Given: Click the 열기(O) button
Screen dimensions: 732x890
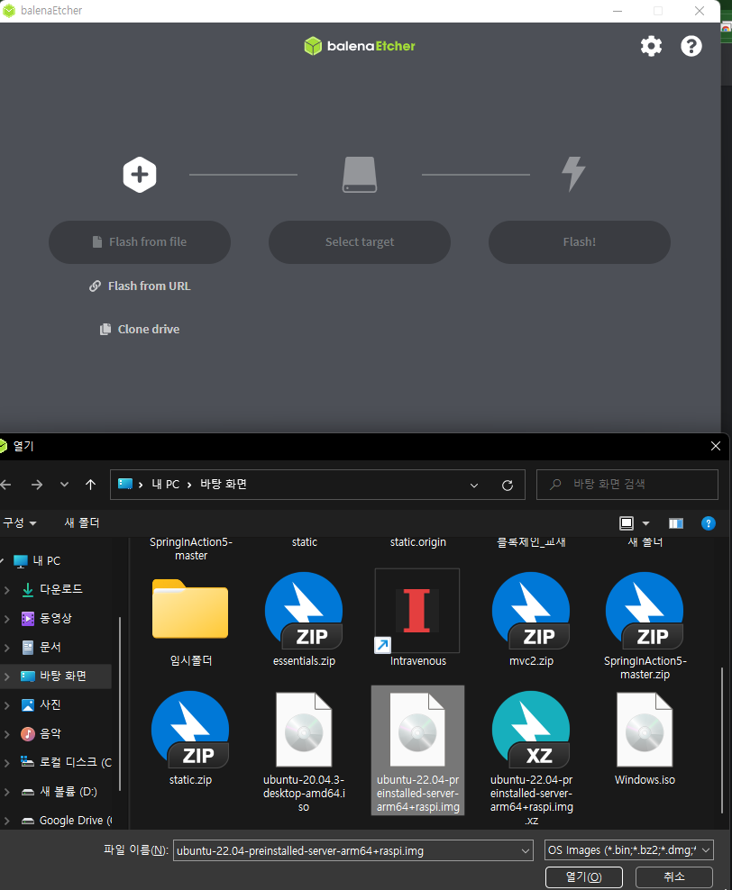Looking at the screenshot, I should (584, 877).
